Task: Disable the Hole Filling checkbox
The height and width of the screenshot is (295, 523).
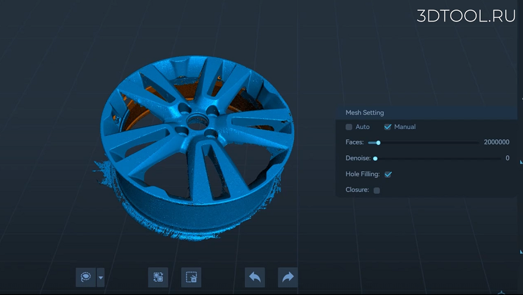Action: (x=388, y=174)
